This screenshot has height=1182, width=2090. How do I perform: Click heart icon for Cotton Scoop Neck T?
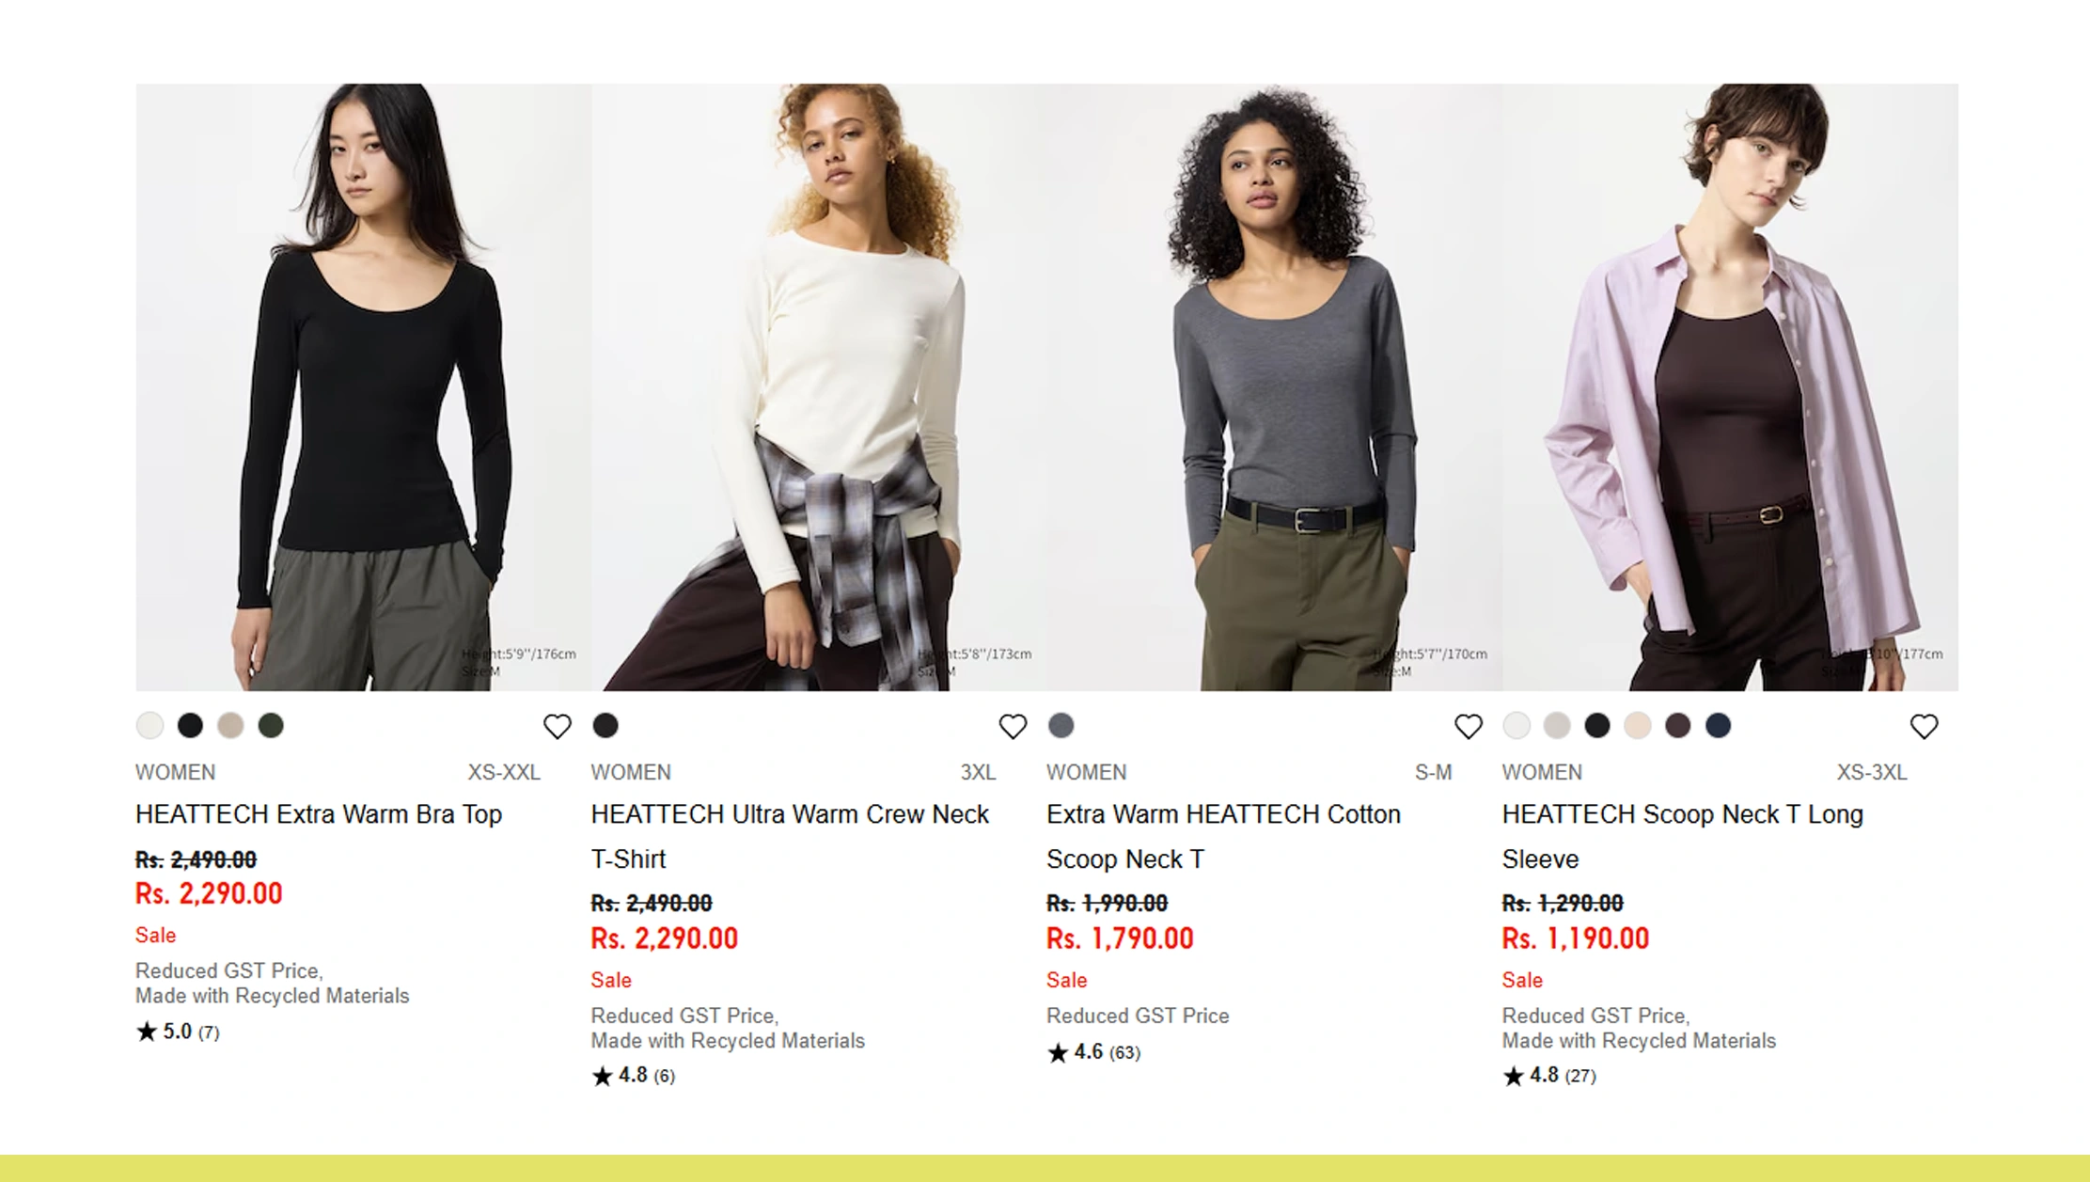coord(1468,726)
